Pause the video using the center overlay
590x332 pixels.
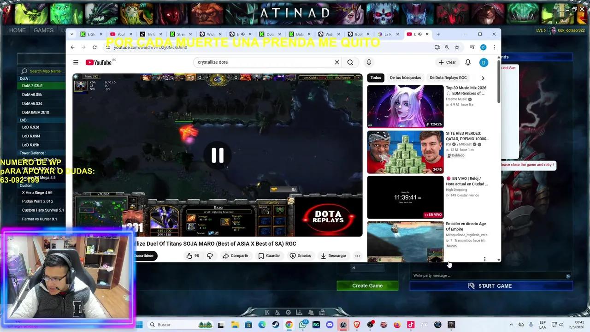pos(218,155)
